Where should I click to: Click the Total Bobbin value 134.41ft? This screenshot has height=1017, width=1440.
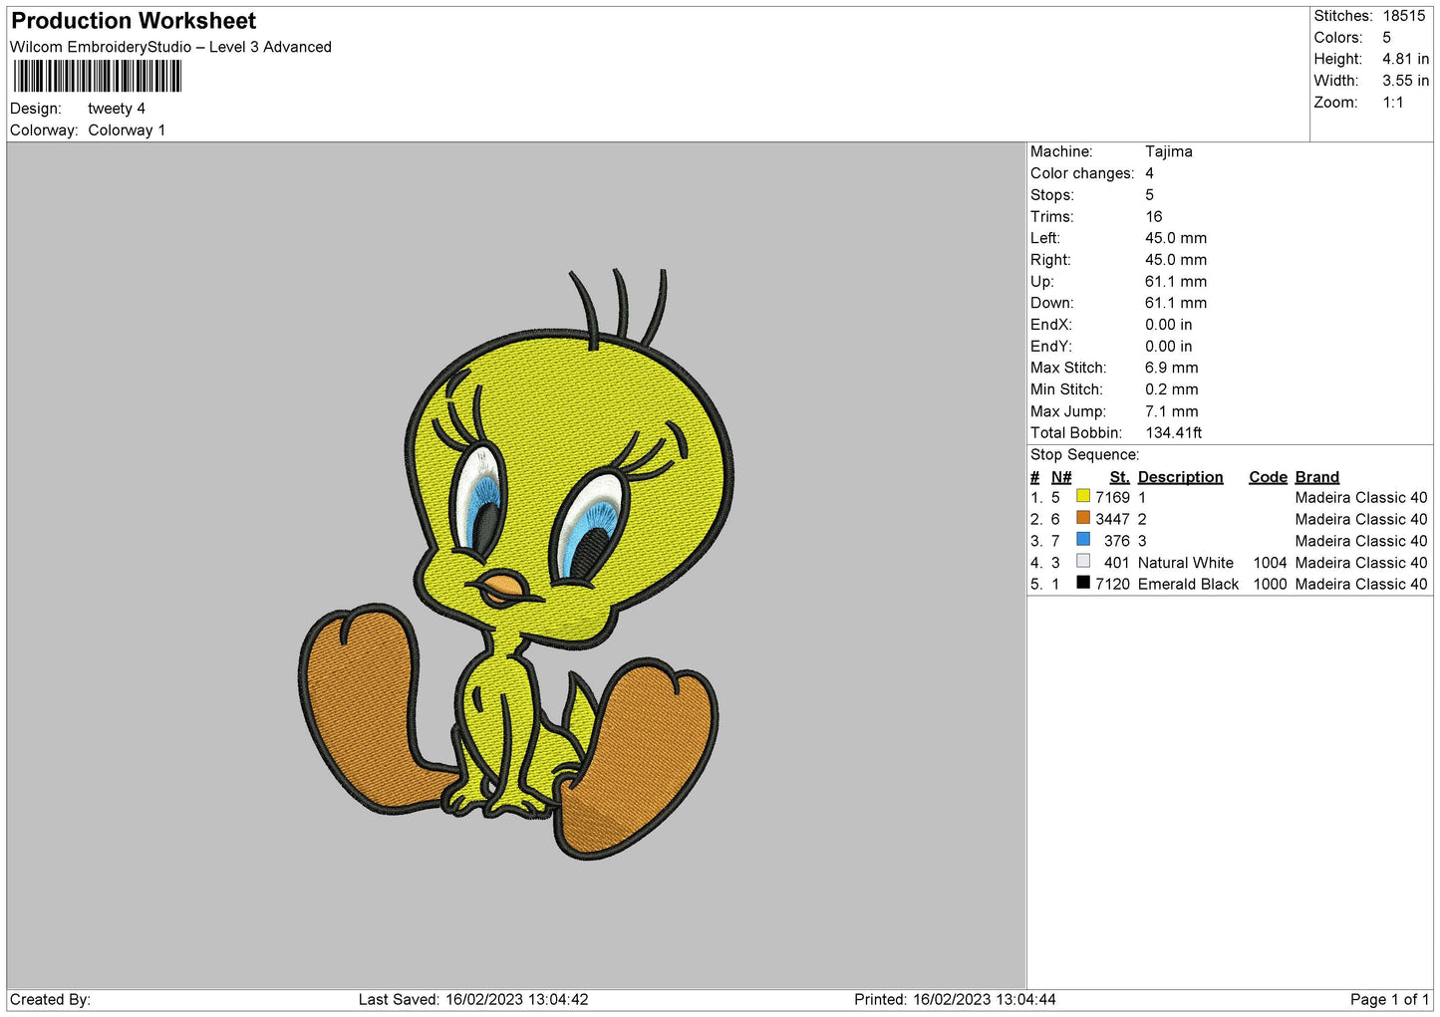[1173, 433]
